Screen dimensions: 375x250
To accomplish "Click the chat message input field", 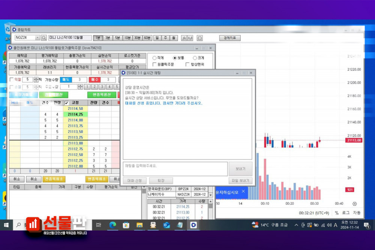I will tap(175, 169).
